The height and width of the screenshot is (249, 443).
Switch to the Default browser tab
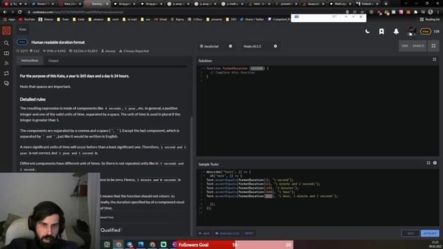pos(367,4)
